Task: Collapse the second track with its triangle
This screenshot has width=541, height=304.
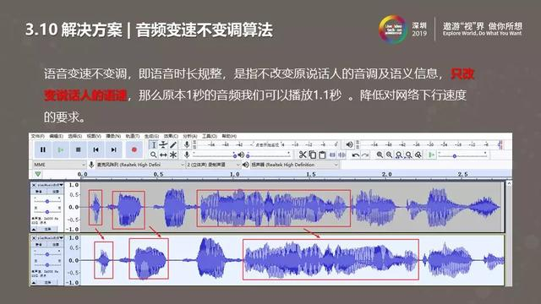Action: (x=34, y=282)
